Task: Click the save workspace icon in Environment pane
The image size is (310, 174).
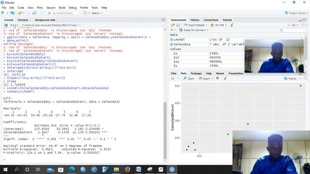Action: (178, 25)
